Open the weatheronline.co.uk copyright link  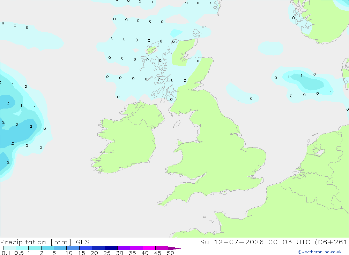point(320,252)
